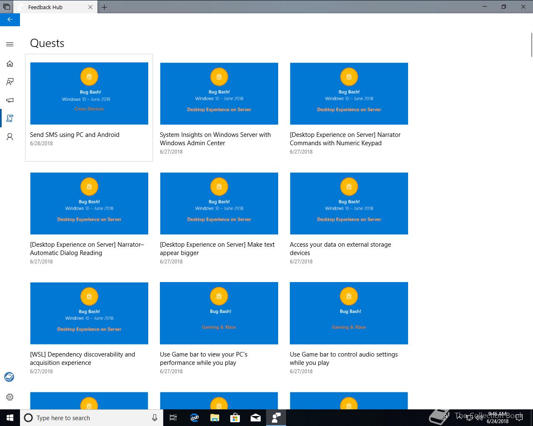533x426 pixels.
Task: Click Feedback Hub icon on the taskbar
Action: (x=276, y=418)
